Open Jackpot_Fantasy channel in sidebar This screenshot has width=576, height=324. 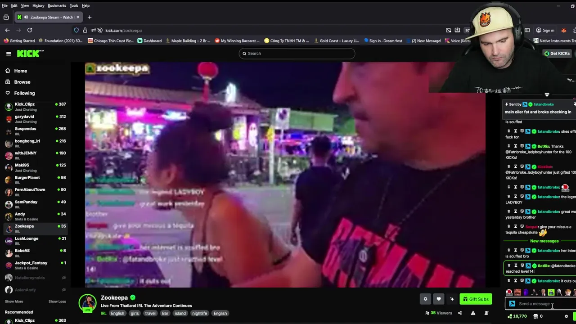click(x=35, y=265)
